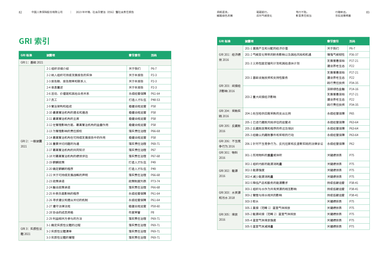Image resolution: width=388 pixels, height=263 pixels.
Task: Open page reference P55
Action: 352,114
